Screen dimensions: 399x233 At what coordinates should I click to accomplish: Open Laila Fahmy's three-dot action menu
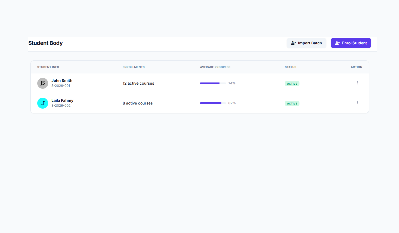point(357,103)
